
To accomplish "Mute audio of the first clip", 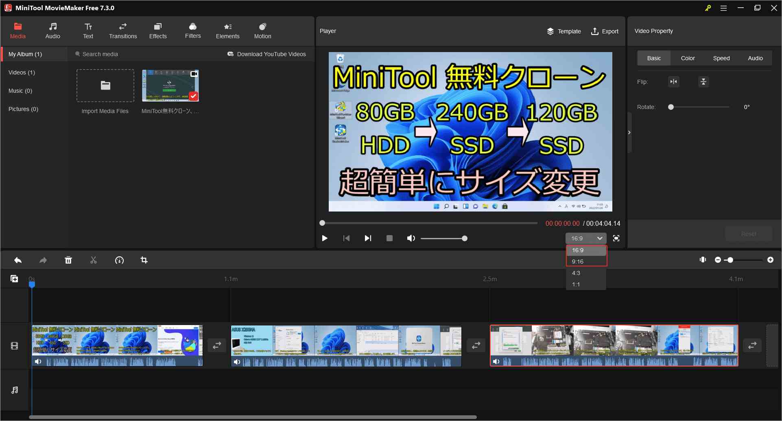I will (x=38, y=362).
